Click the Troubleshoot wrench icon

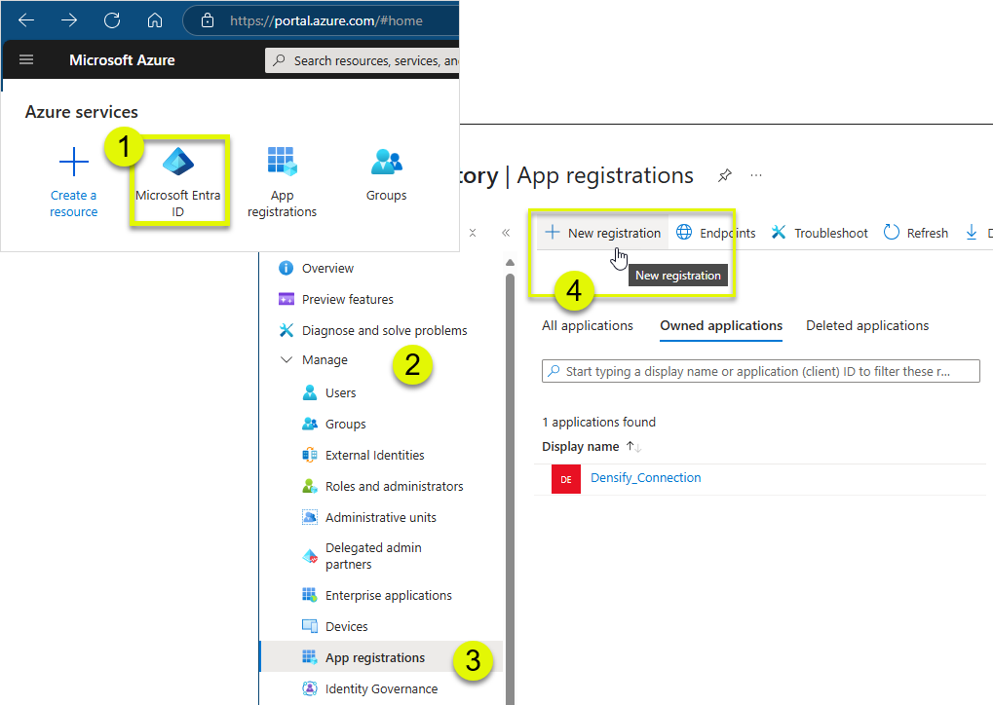tap(779, 233)
